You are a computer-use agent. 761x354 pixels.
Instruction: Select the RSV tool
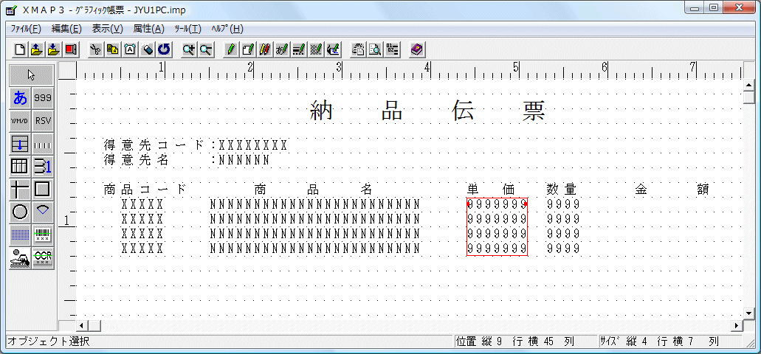click(x=43, y=121)
